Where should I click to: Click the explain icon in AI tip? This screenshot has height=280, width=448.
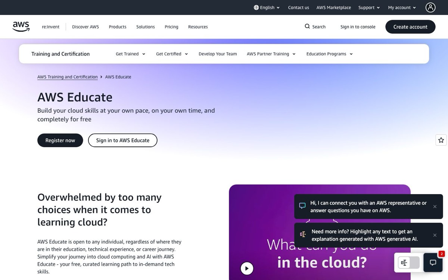[303, 234]
